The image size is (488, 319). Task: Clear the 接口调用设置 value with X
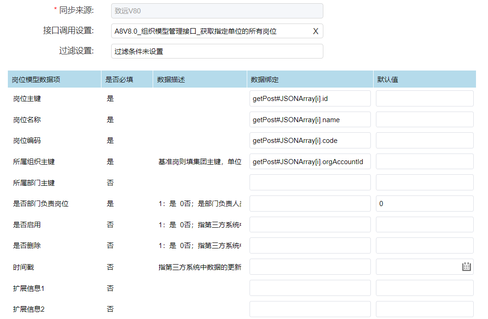point(315,31)
